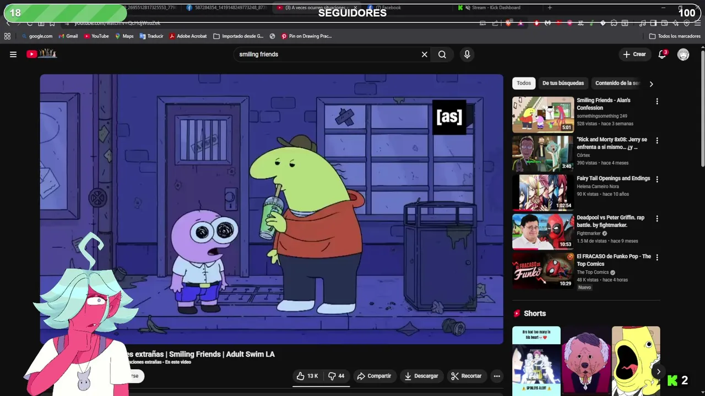Viewport: 705px width, 396px height.
Task: Open 'Pin on Drawing Prac...' bookmark
Action: (x=306, y=36)
